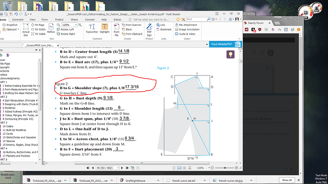Open the status bar zoom level dropdown
Viewport: 328px width, 184px height.
point(209,168)
